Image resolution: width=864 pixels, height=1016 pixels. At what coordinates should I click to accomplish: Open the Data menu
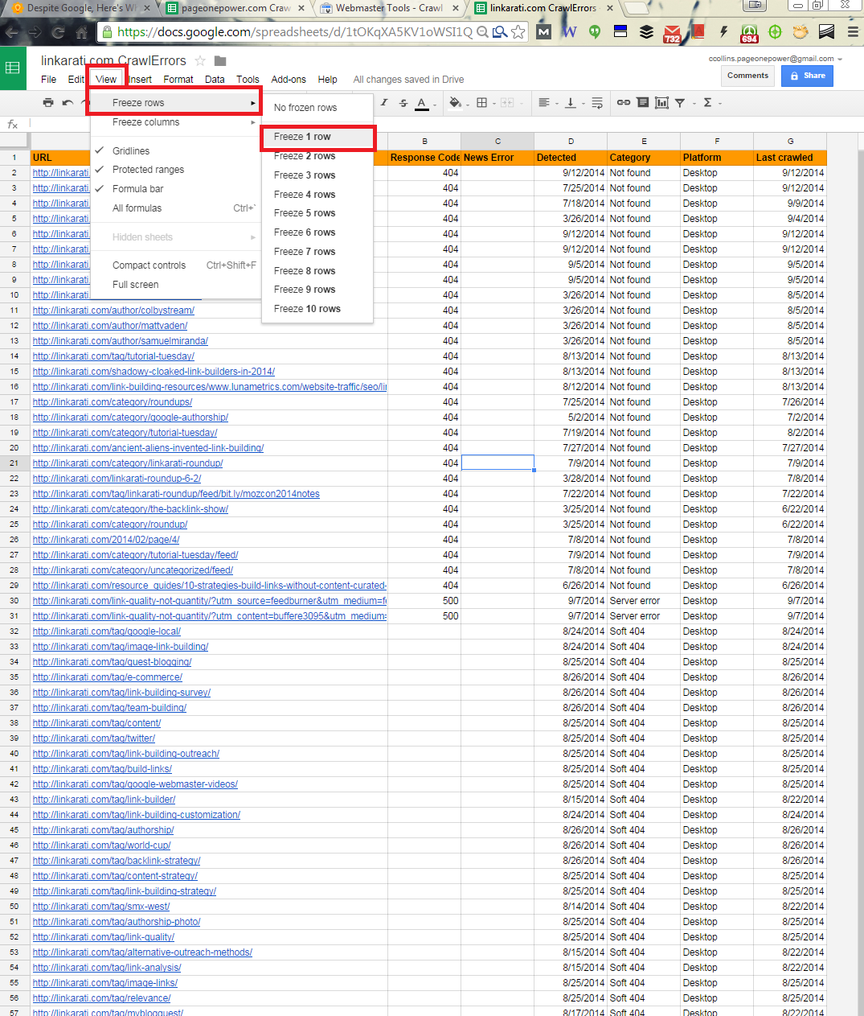(213, 79)
